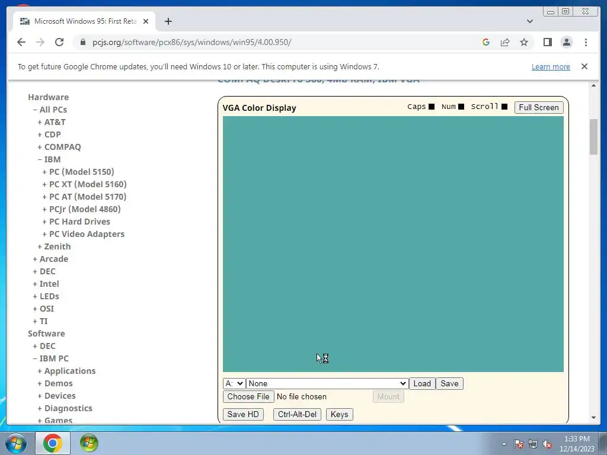Click the Google icon in address bar
The image size is (607, 455).
486,42
